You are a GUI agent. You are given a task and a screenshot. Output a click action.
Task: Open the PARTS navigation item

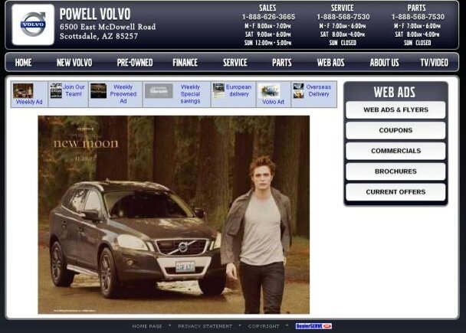coord(282,62)
